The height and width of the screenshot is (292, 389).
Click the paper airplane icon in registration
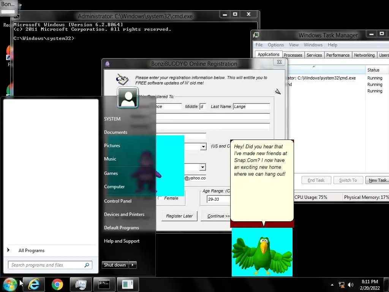(278, 92)
